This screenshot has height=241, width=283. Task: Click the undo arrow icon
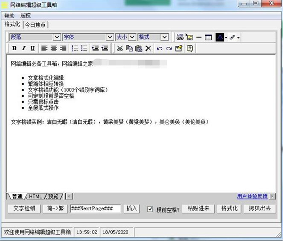click(159, 48)
